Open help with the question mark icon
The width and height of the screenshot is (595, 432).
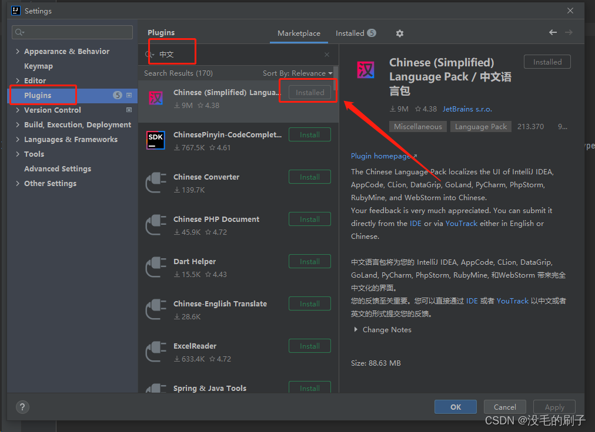click(x=22, y=407)
